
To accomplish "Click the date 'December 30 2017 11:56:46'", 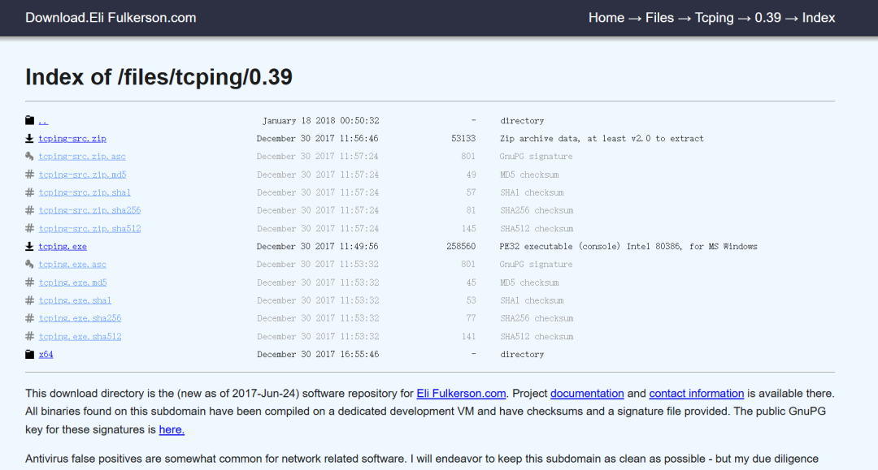I will coord(318,139).
